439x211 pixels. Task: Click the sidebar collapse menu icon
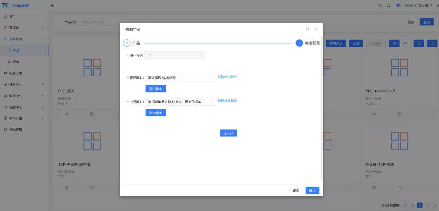(x=53, y=5)
